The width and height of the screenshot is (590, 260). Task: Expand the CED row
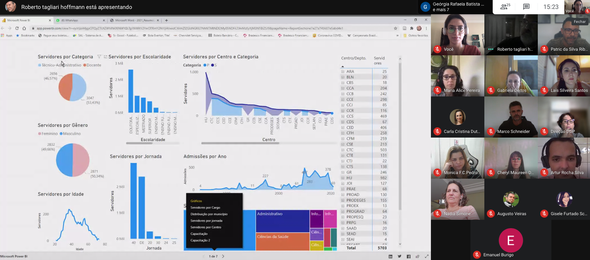point(343,127)
